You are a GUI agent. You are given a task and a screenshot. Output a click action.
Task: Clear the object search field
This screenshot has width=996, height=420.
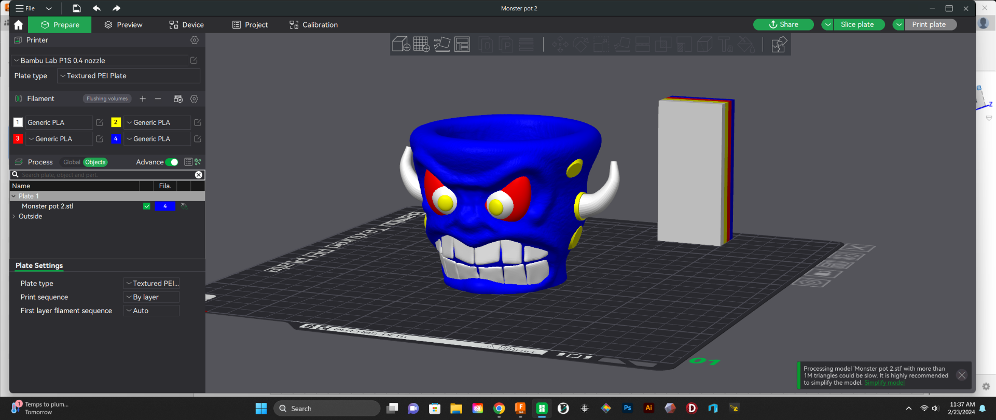(x=199, y=175)
